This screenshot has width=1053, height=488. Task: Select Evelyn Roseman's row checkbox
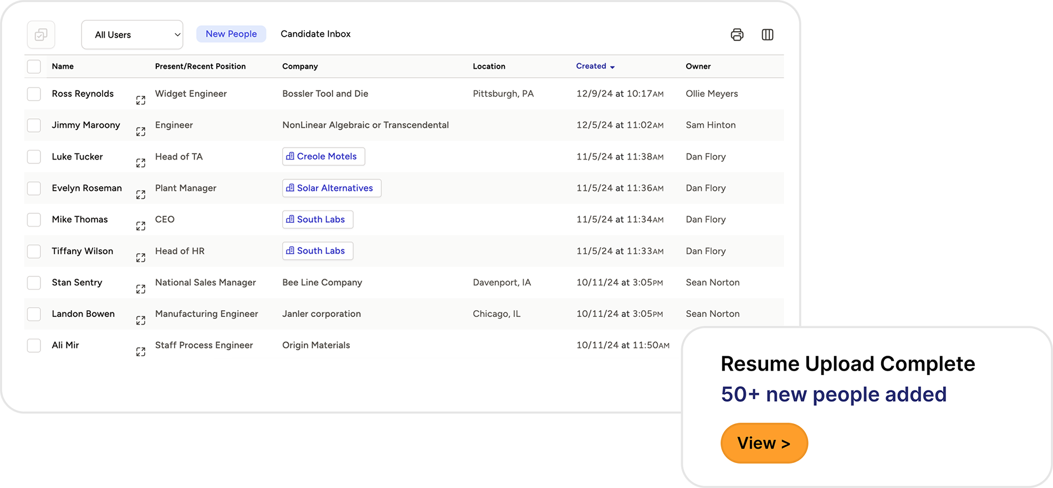coord(34,188)
